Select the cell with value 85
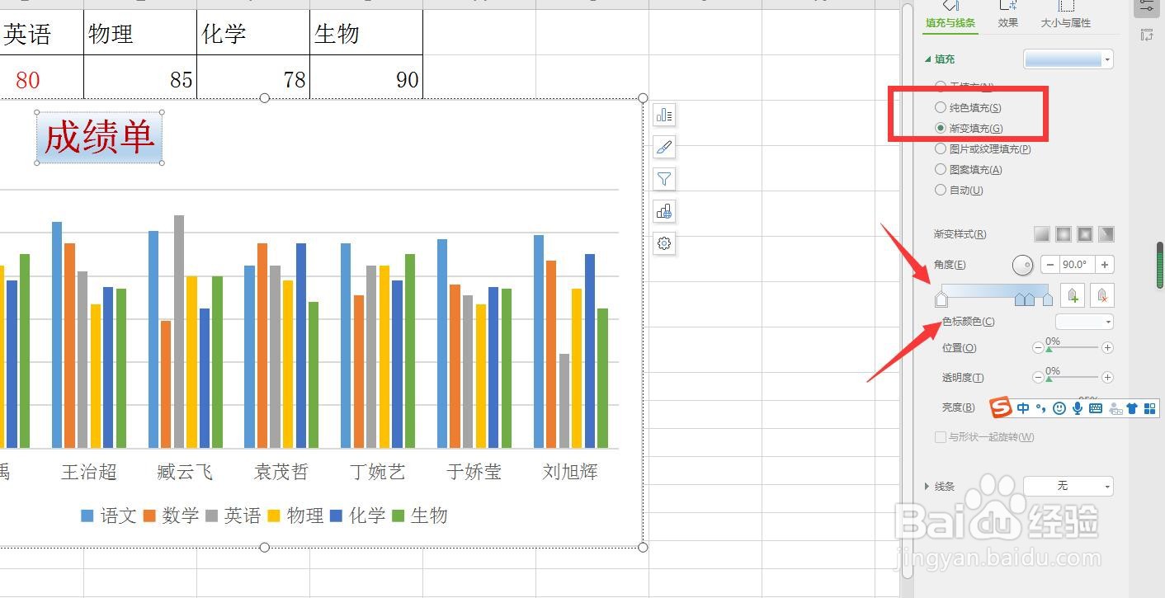1165x598 pixels. [x=140, y=78]
